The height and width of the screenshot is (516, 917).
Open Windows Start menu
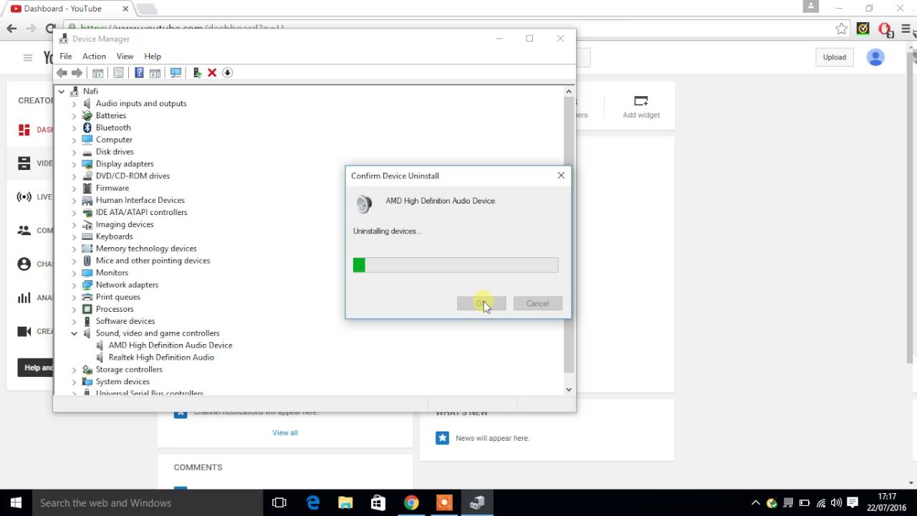(x=16, y=503)
